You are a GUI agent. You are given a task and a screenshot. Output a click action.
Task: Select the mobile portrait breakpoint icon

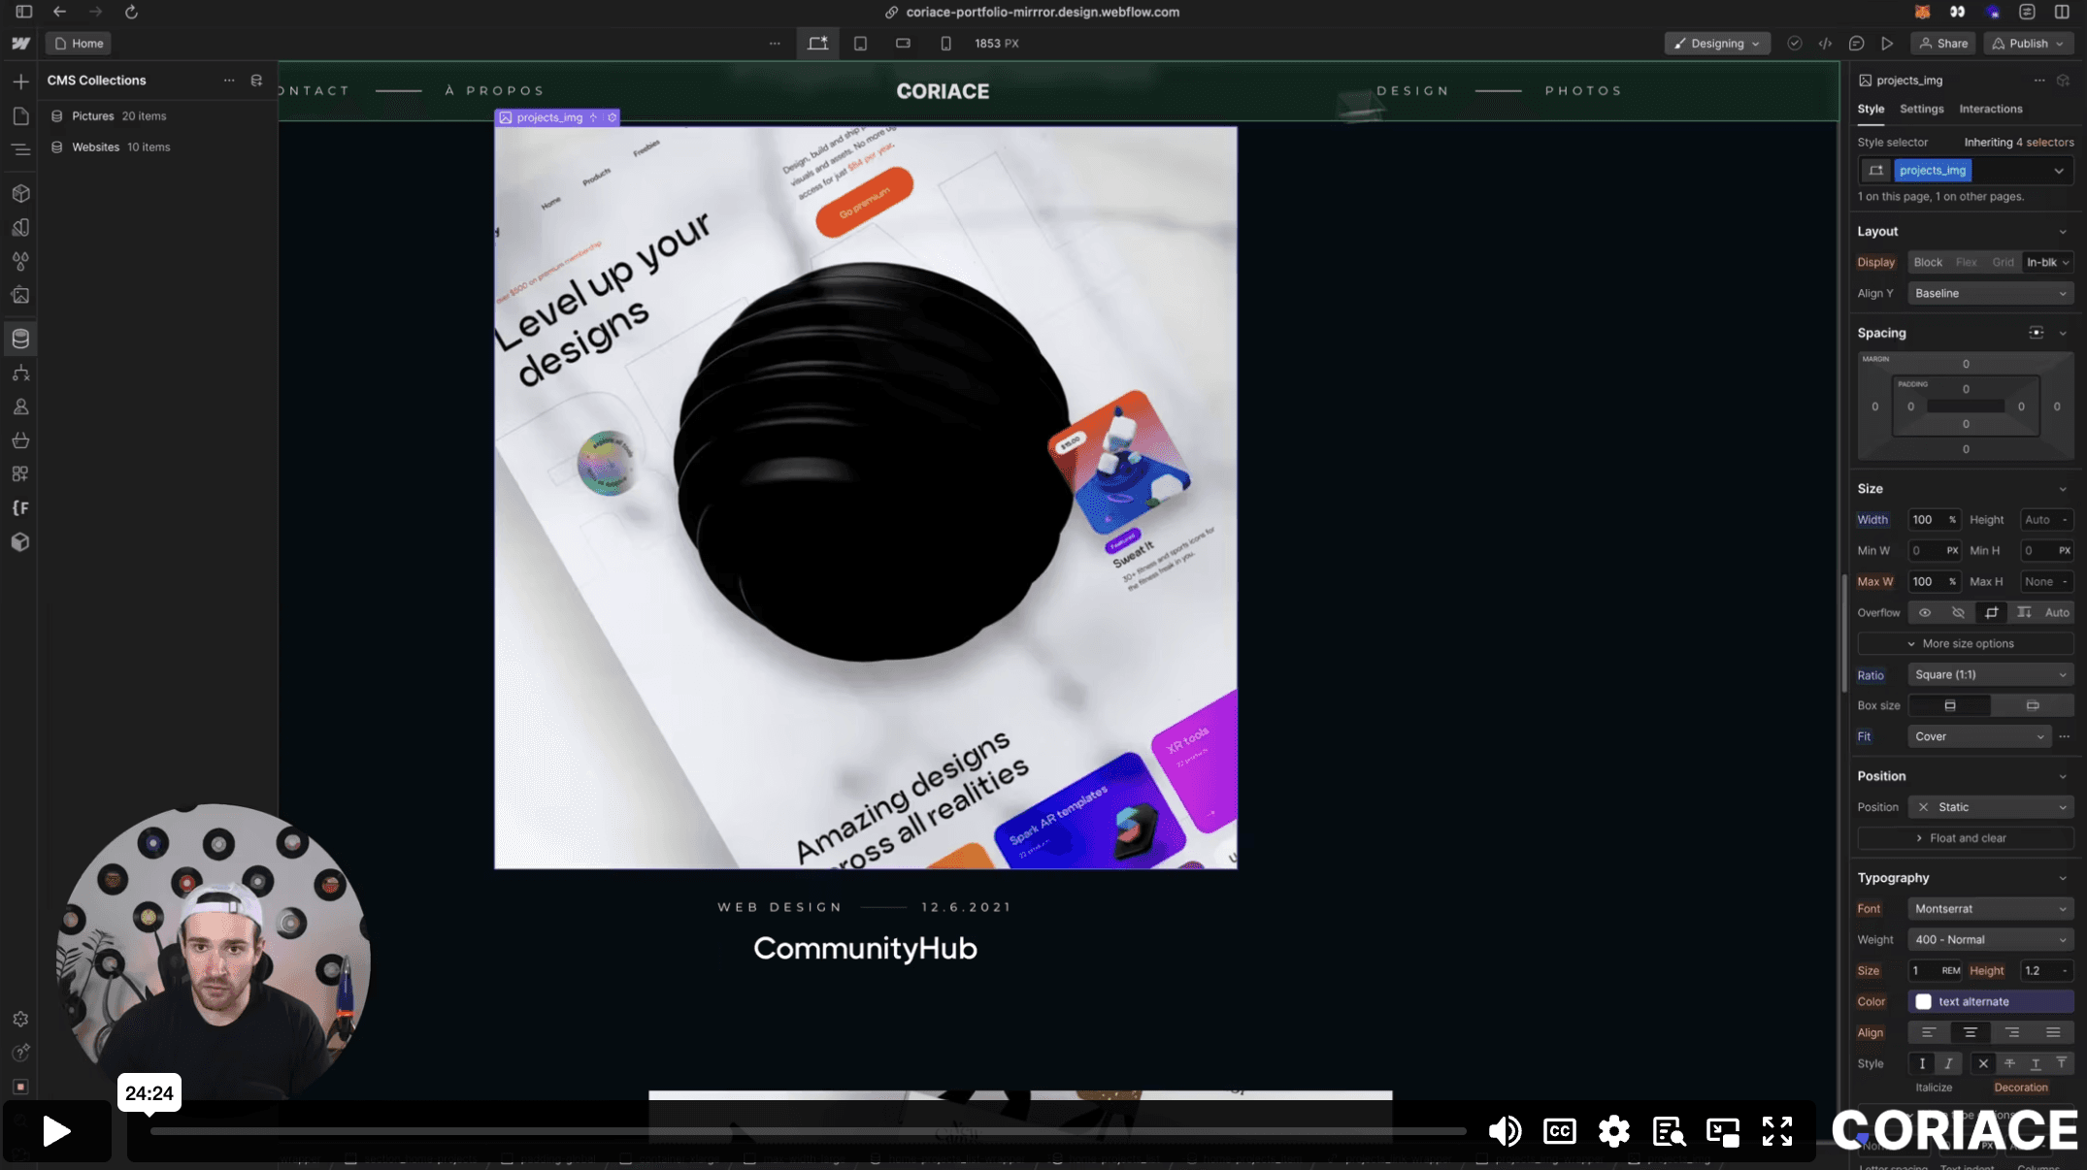pyautogui.click(x=945, y=44)
